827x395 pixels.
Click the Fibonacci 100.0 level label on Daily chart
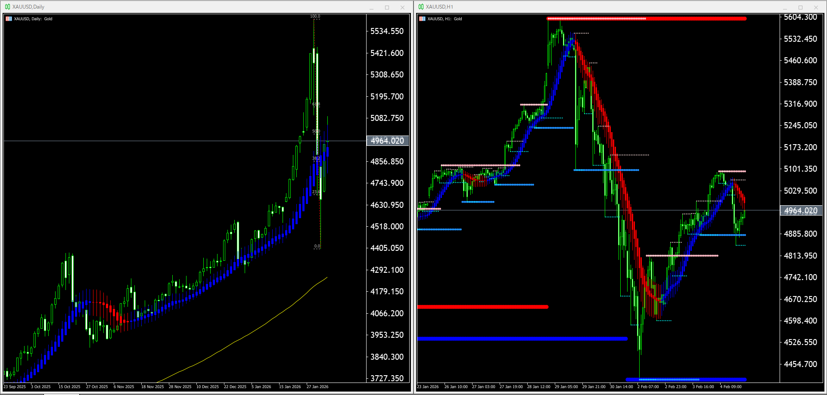pyautogui.click(x=315, y=16)
